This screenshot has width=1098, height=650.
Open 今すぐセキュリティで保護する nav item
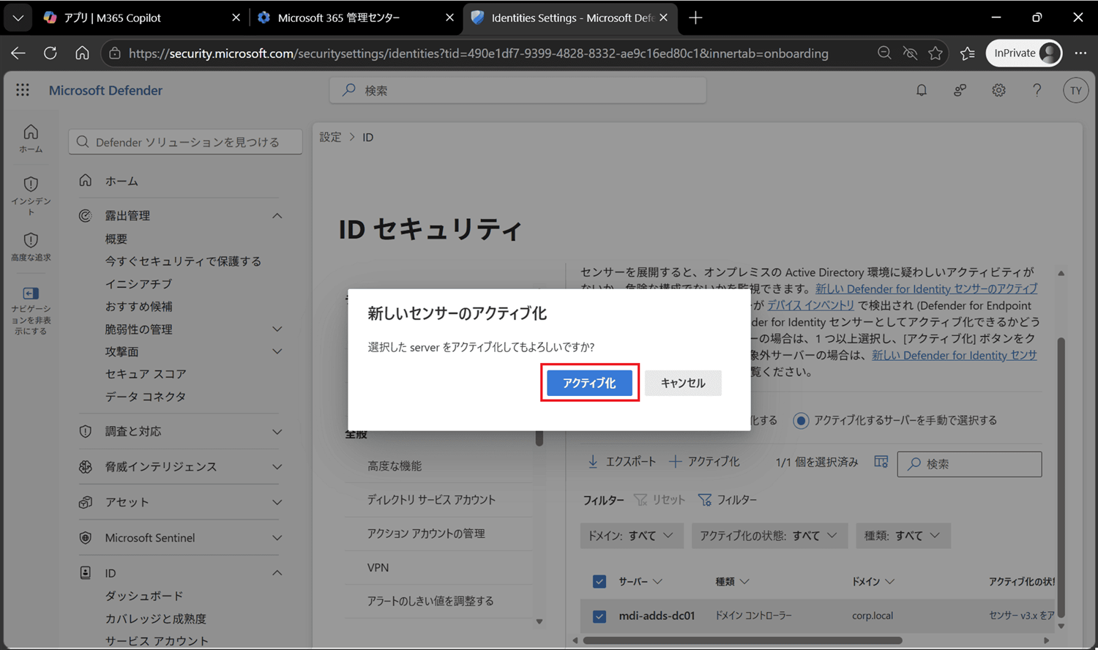click(183, 261)
